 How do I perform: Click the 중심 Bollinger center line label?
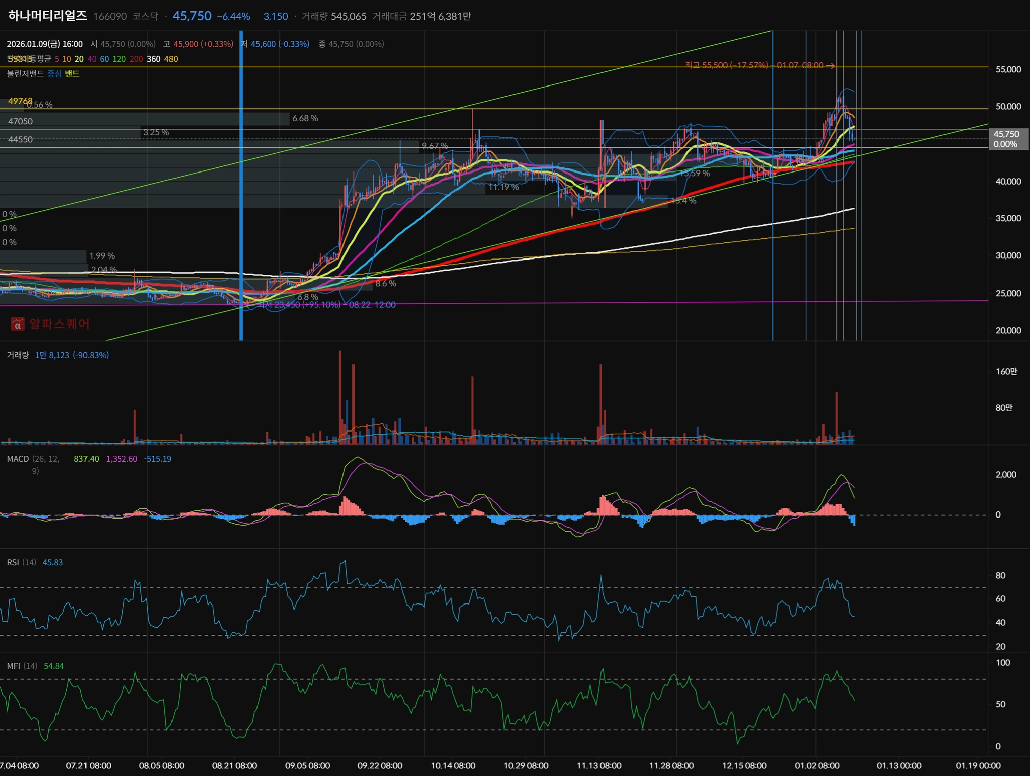coord(54,74)
